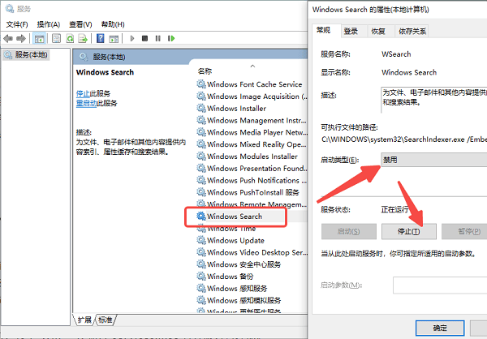The image size is (487, 339).
Task: Select Windows Push Notifications service
Action: (256, 180)
